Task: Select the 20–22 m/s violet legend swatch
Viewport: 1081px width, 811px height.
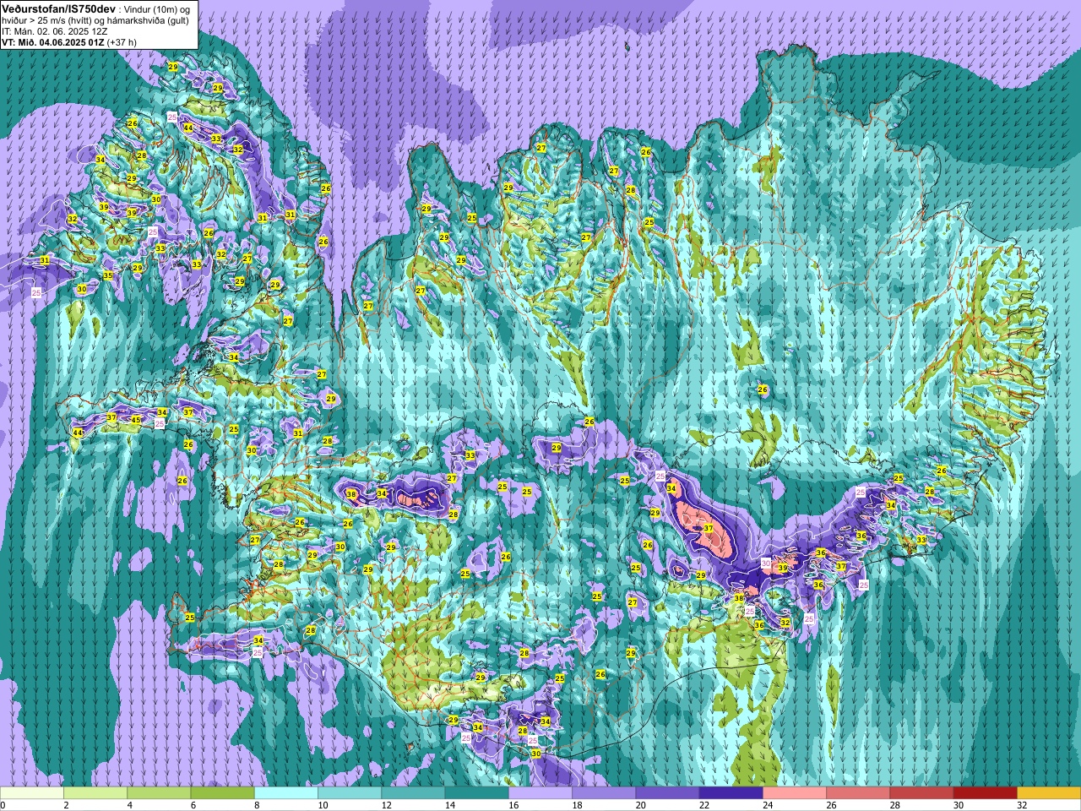Action: (x=667, y=793)
